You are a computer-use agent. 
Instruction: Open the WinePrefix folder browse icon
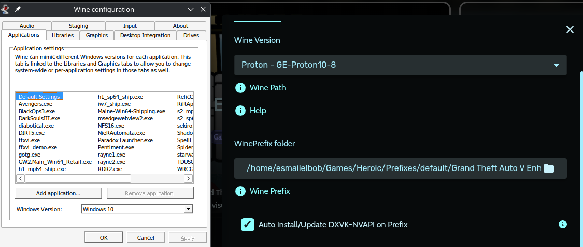pos(549,168)
